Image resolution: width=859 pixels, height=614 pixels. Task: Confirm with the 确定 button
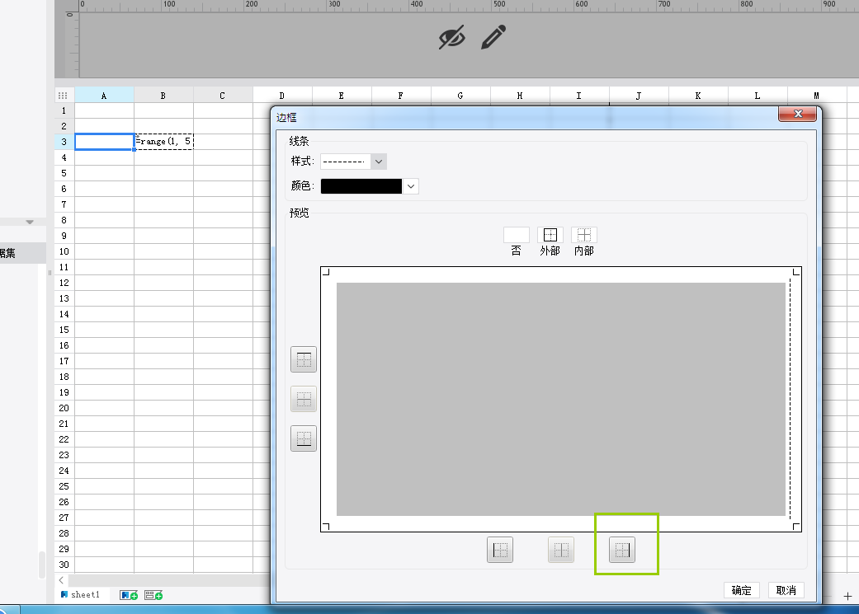742,590
